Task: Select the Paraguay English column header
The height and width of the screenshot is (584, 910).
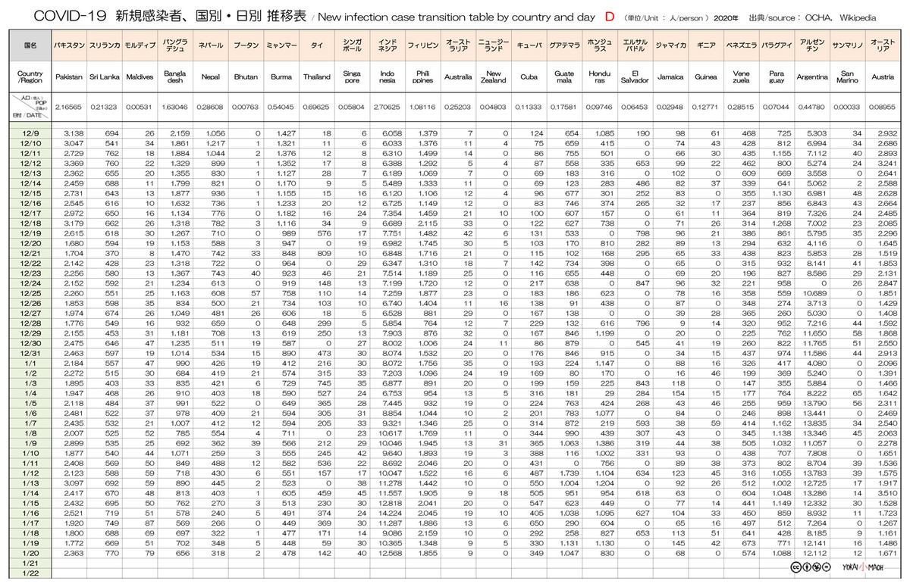Action: pyautogui.click(x=776, y=77)
